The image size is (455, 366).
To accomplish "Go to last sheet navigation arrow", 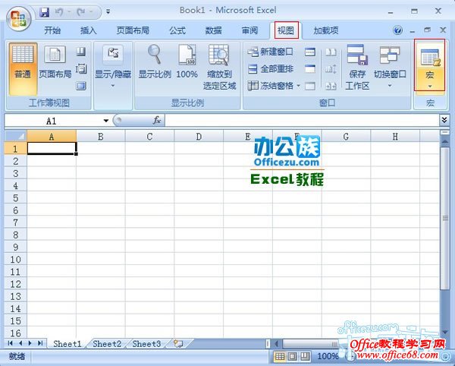I will [x=40, y=343].
